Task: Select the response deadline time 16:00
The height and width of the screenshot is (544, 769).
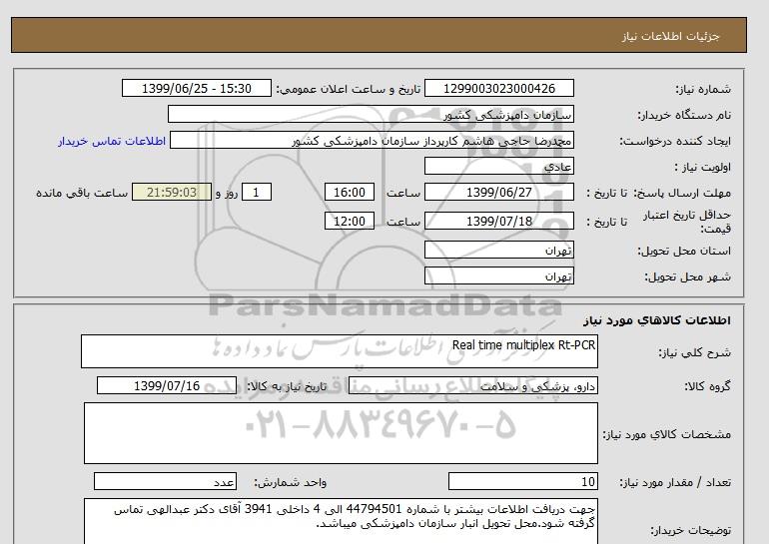Action: [350, 192]
